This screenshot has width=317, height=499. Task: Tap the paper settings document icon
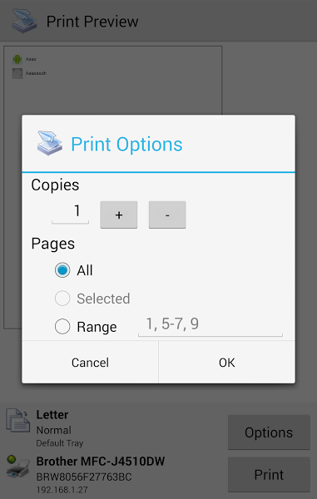click(18, 420)
